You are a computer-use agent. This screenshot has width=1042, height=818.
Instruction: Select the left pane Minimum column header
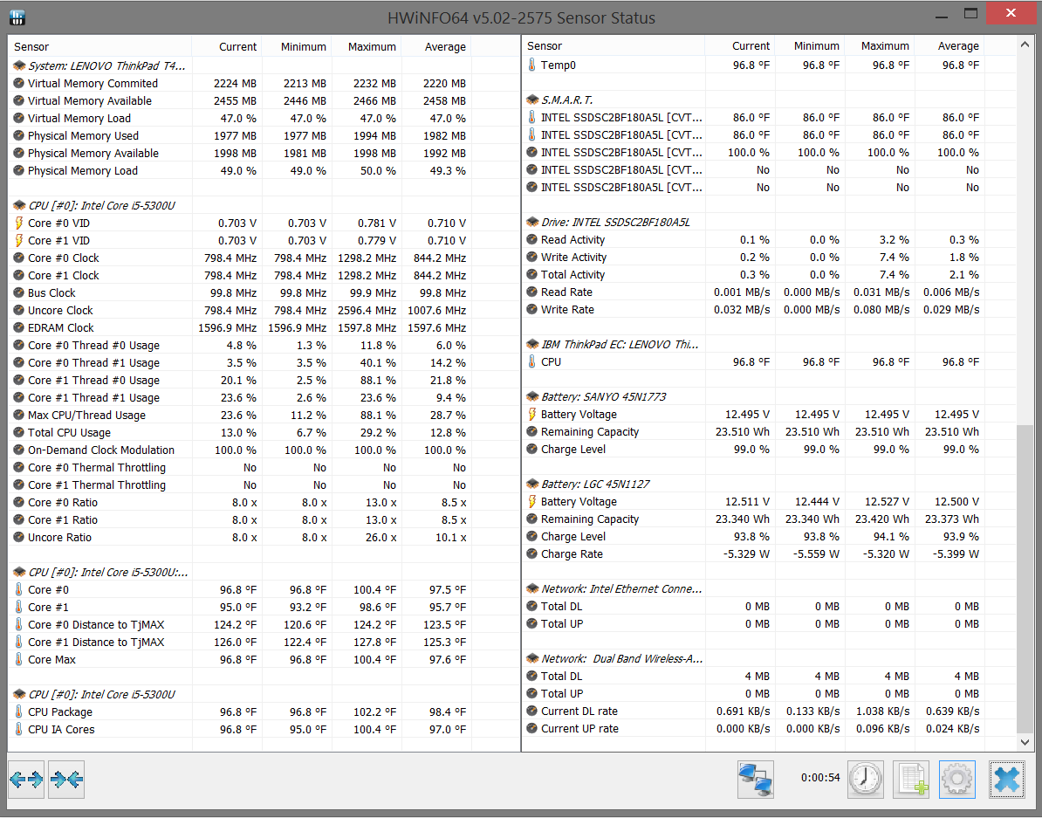coord(297,46)
